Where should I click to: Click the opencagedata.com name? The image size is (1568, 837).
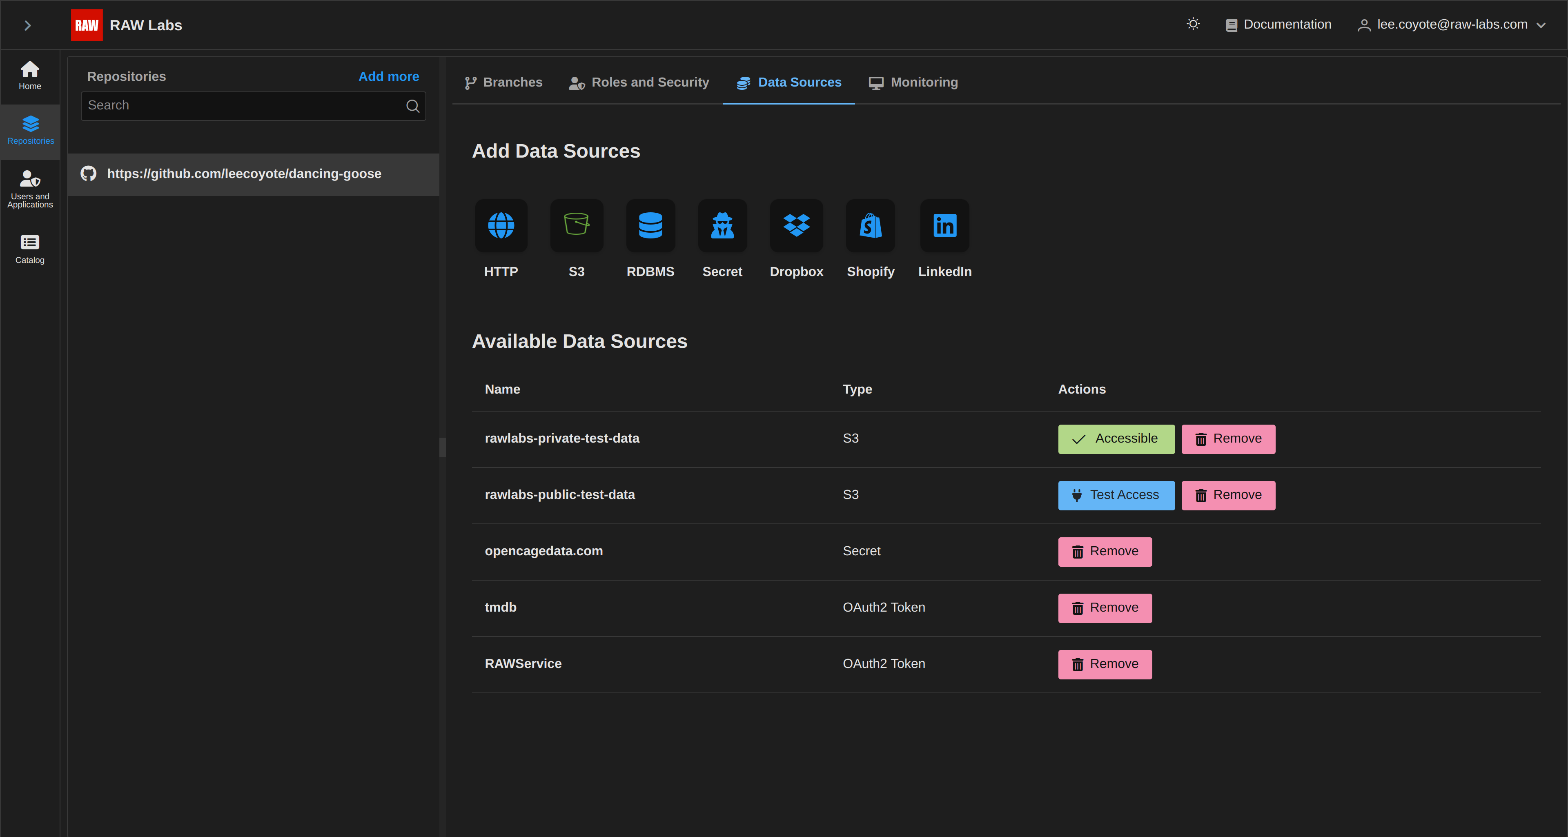coord(543,551)
